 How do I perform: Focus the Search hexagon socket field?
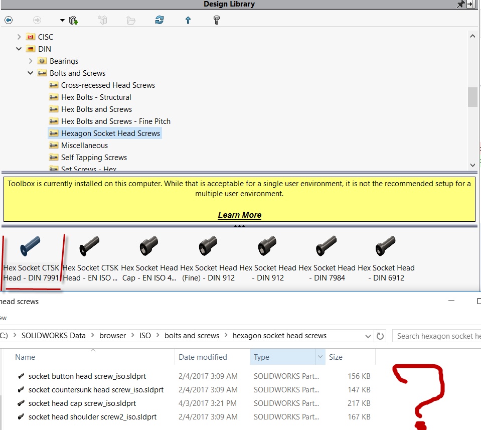coord(437,336)
